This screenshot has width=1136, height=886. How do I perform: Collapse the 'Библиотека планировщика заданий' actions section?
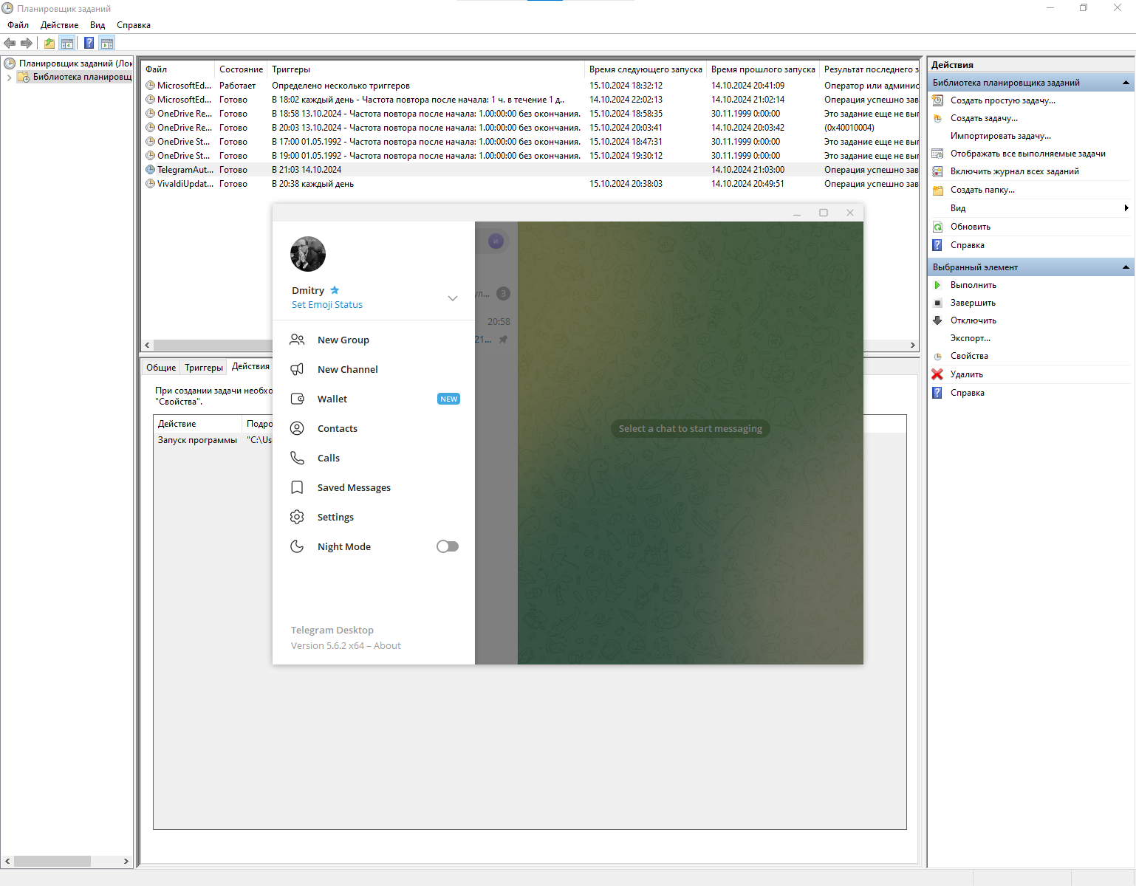1126,83
